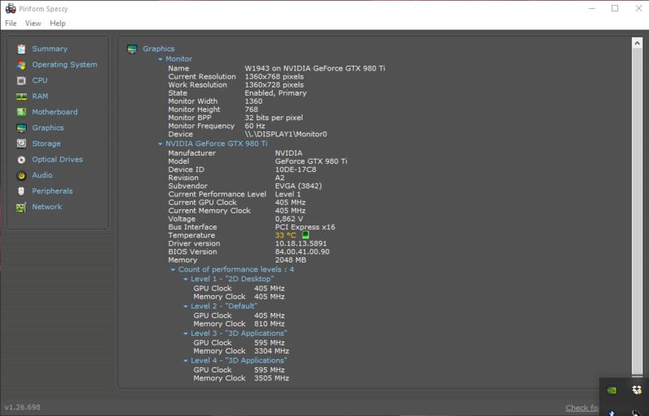The height and width of the screenshot is (416, 649).
Task: Click the Device ID 10DE-17C8 value
Action: point(295,169)
